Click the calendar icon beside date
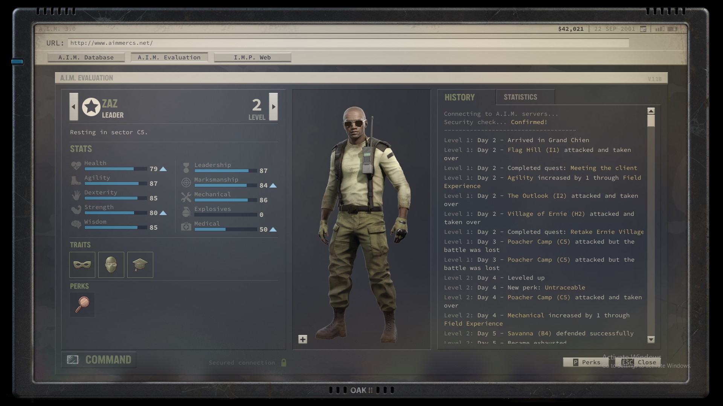This screenshot has height=406, width=723. pos(643,29)
